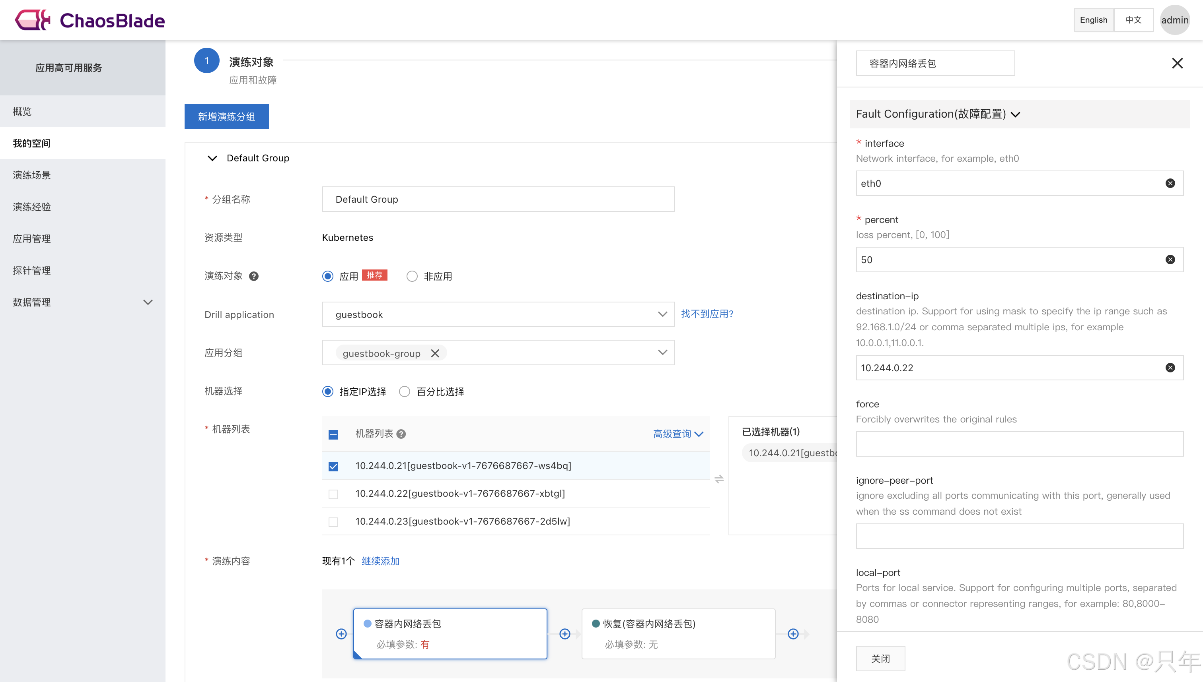Open 演练场景 in the sidebar

click(32, 175)
